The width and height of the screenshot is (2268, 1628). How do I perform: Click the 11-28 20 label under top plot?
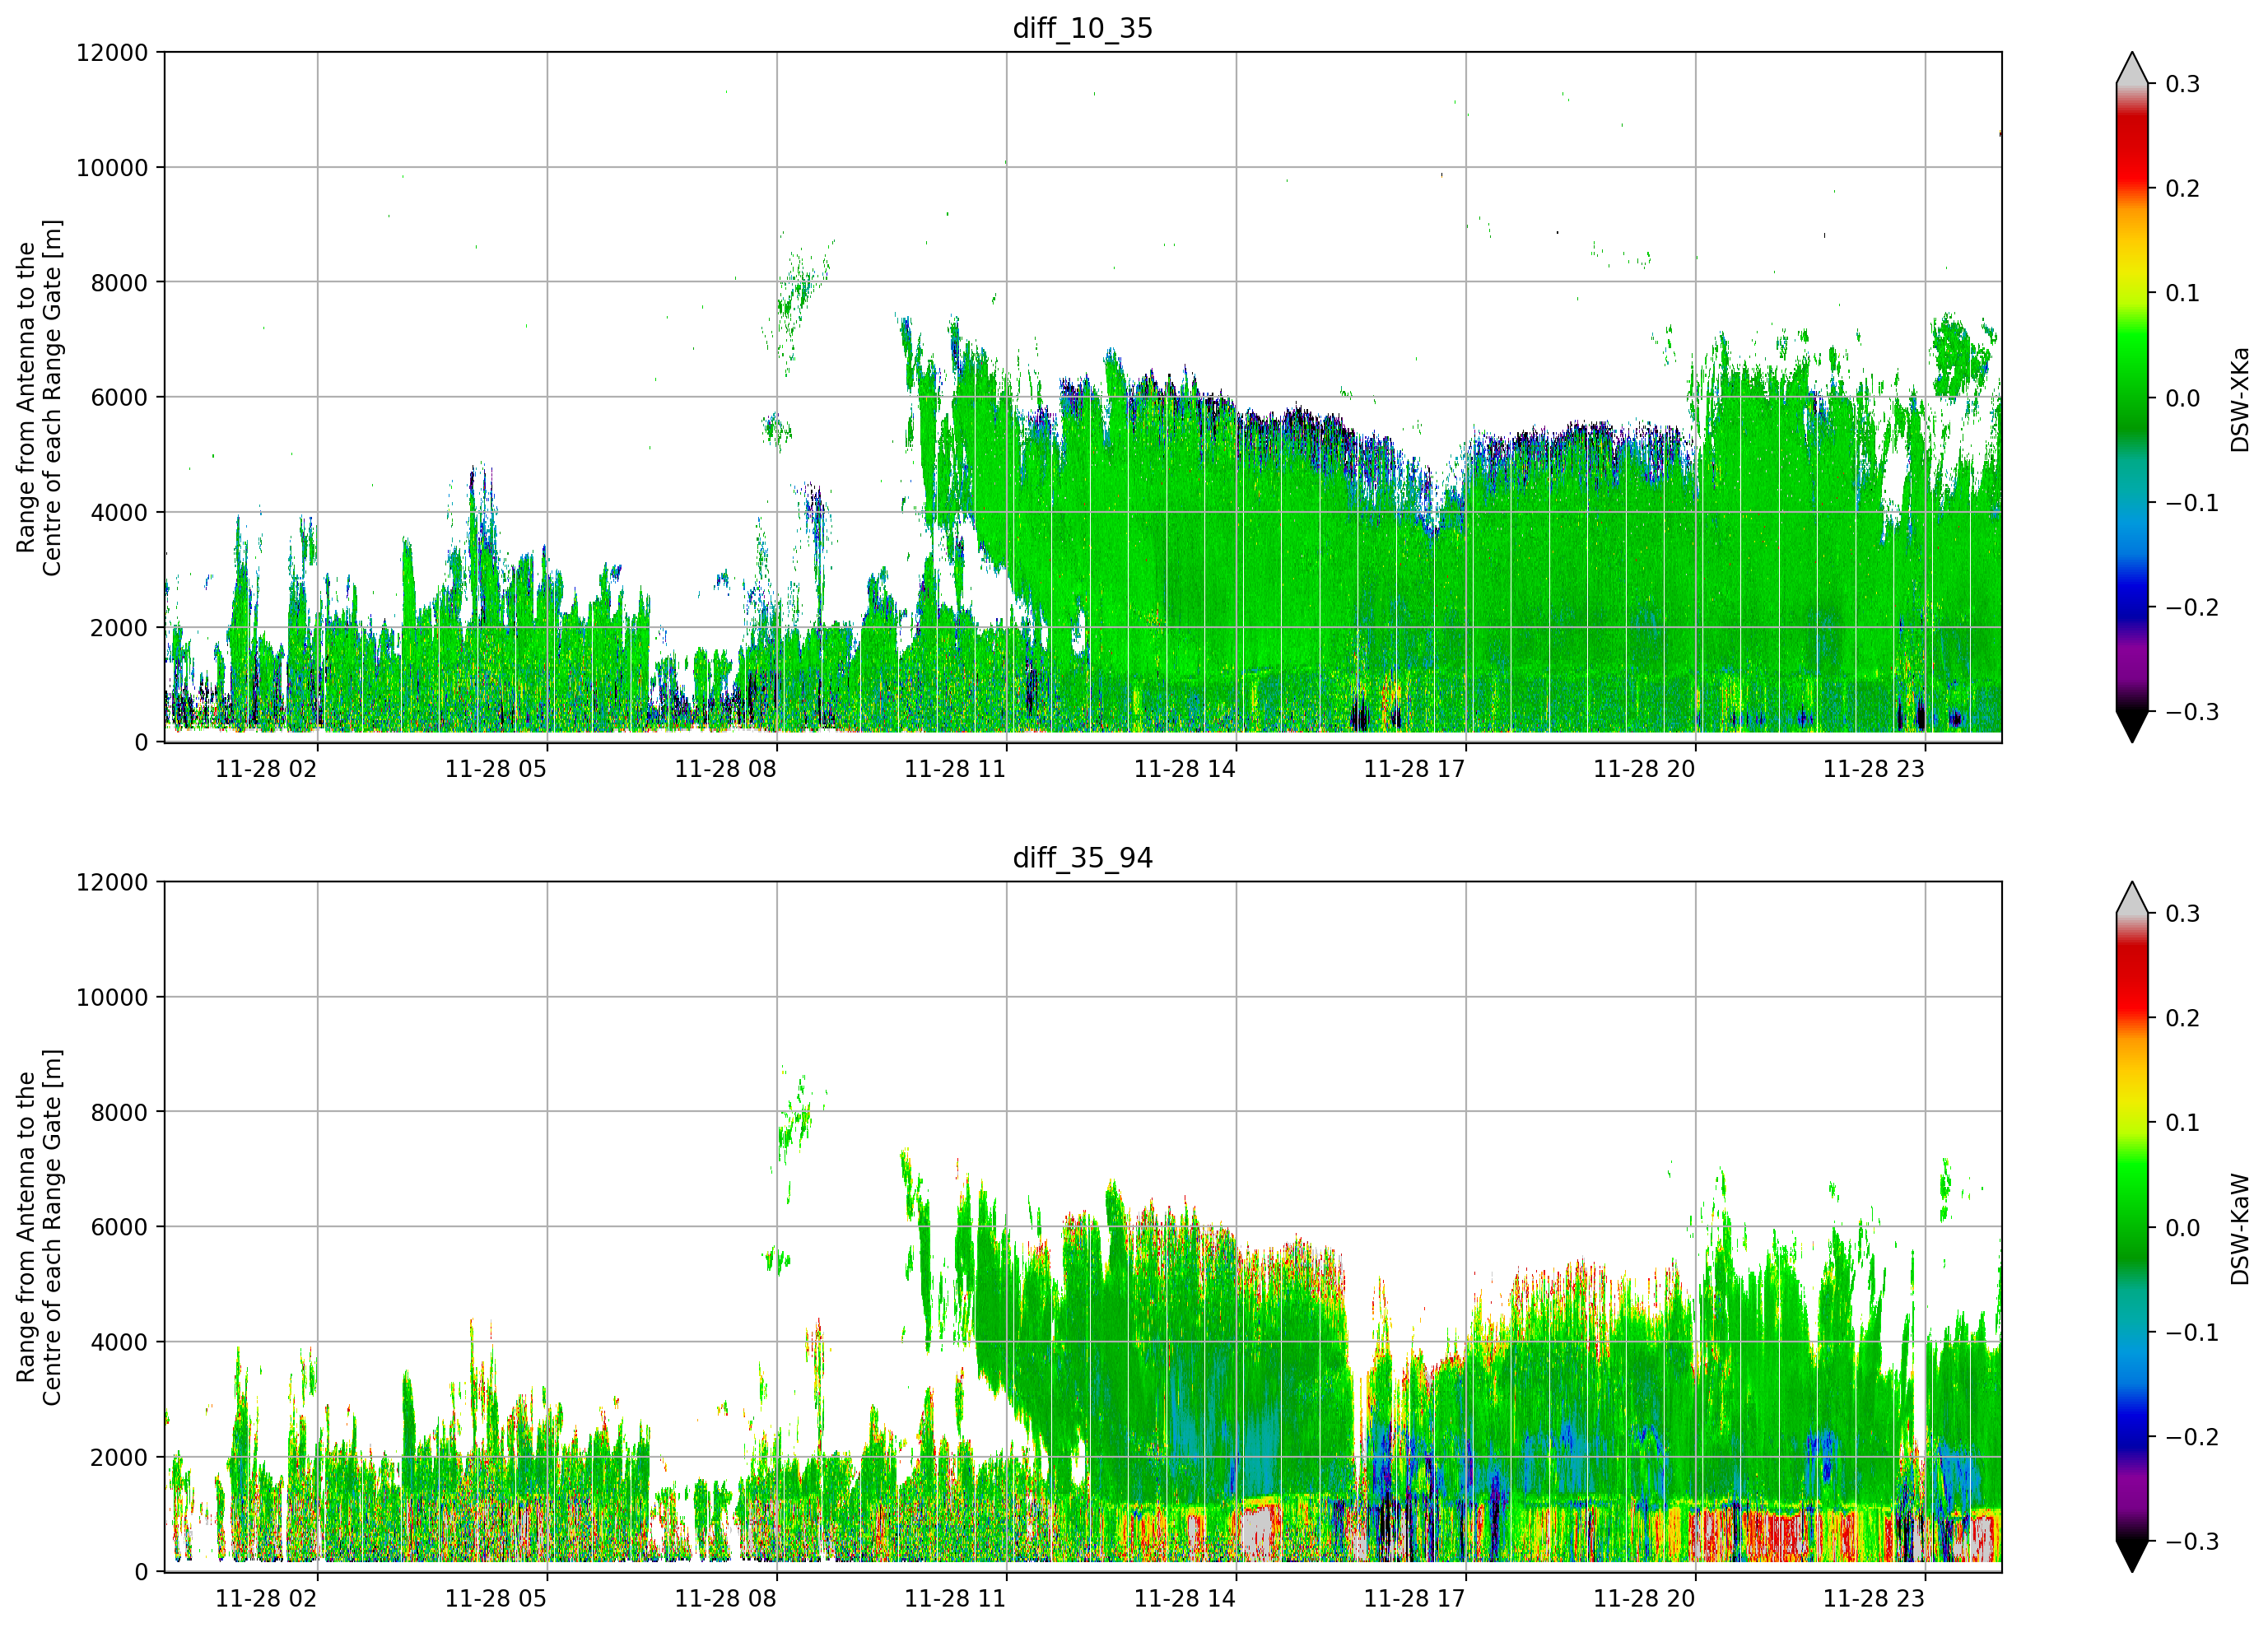tap(1644, 769)
